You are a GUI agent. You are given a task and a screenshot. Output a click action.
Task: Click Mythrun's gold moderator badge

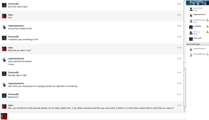(x=207, y=32)
